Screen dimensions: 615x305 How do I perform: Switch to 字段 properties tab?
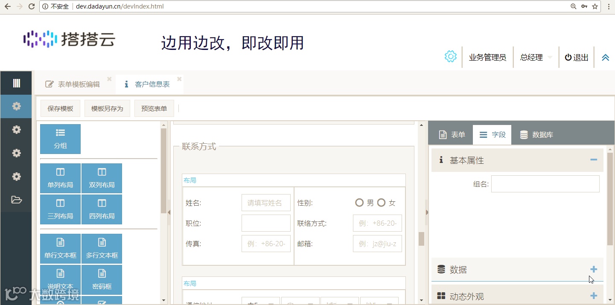click(x=492, y=135)
